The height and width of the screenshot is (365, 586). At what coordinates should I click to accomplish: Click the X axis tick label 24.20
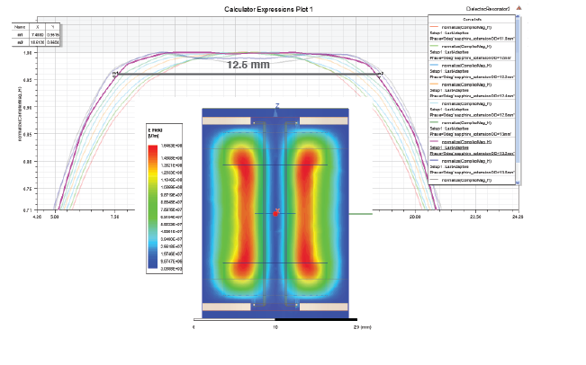click(x=518, y=216)
